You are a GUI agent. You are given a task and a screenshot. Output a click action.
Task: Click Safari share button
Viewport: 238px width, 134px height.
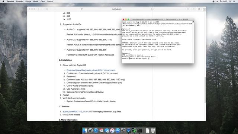pyautogui.click(x=188, y=9)
